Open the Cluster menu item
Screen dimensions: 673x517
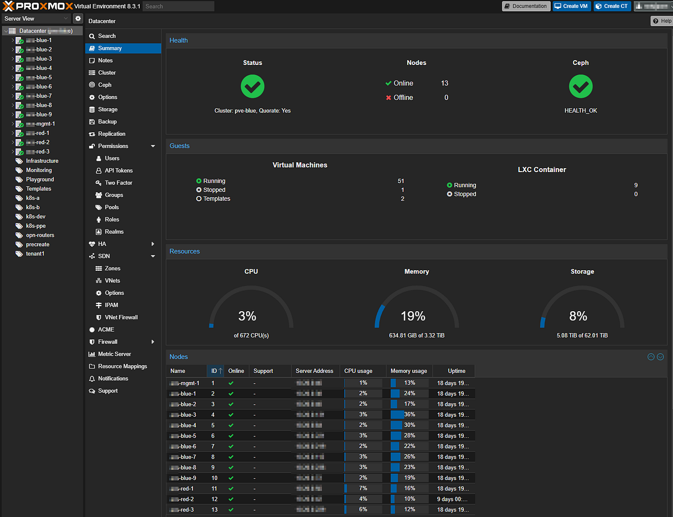[x=107, y=73]
